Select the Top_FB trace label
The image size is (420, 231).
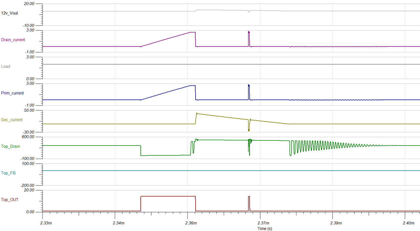point(9,173)
